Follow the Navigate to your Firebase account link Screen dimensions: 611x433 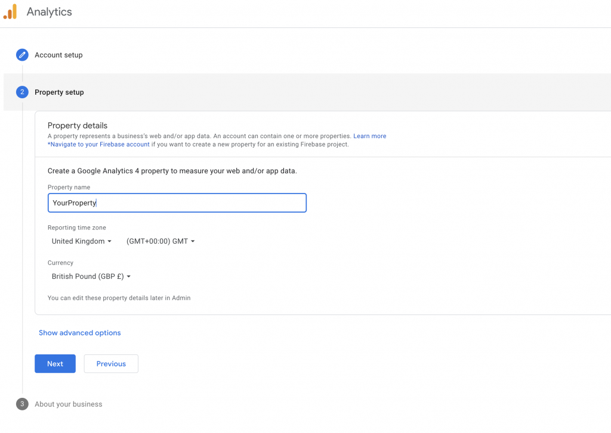click(x=98, y=144)
